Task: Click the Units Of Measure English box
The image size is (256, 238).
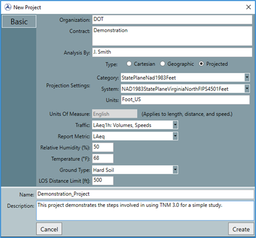Action: (x=114, y=114)
